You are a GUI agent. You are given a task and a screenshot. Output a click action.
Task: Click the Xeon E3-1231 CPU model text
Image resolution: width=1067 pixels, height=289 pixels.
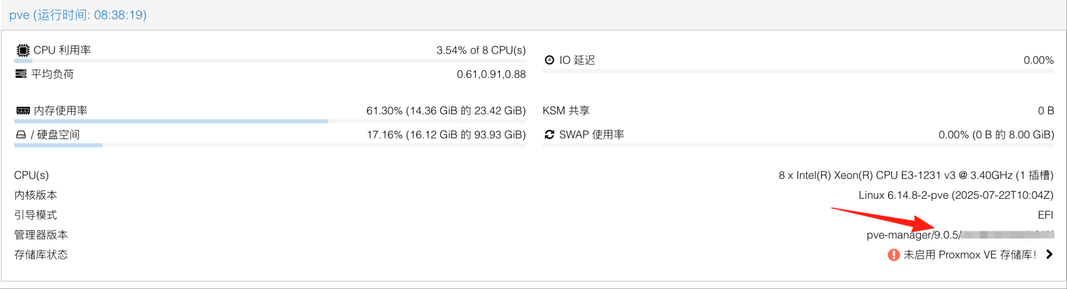pyautogui.click(x=915, y=175)
